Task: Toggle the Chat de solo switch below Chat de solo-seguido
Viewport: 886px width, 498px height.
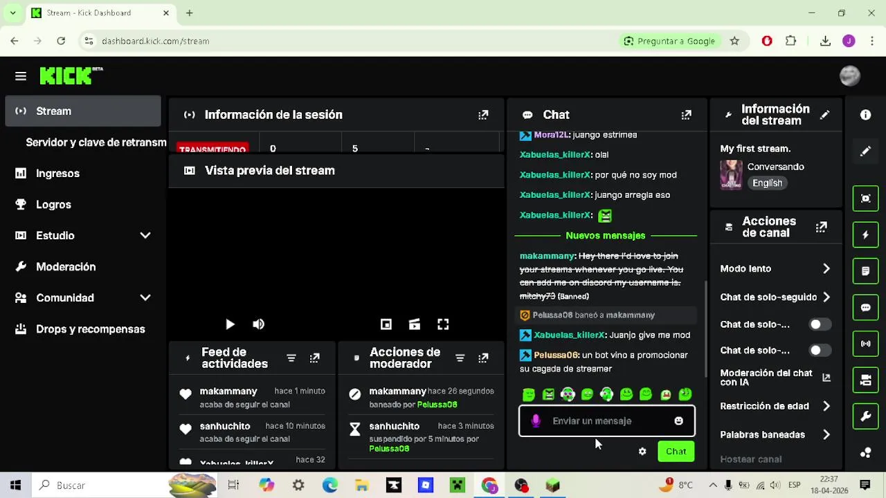Action: click(x=820, y=324)
